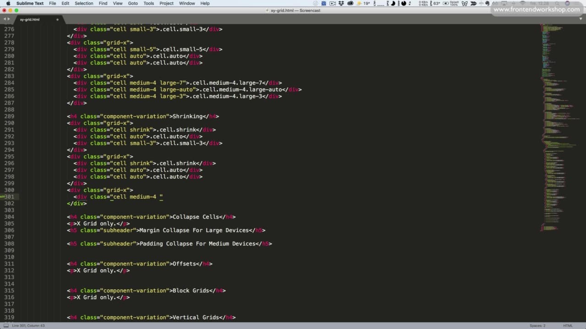Open the Creative Cloud menu bar icon
Image resolution: width=586 pixels, height=329 pixels.
point(350,3)
